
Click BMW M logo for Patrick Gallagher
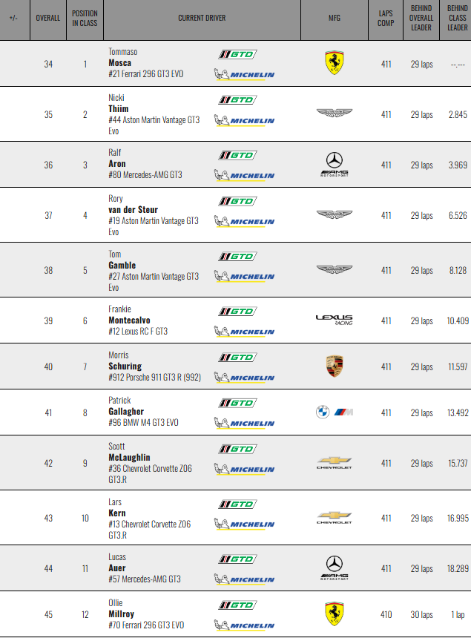[x=334, y=412]
